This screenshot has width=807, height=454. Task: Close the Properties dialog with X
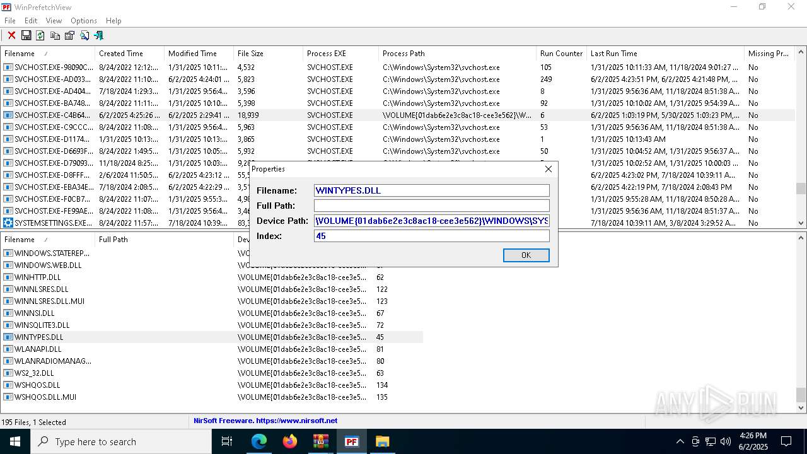point(548,169)
